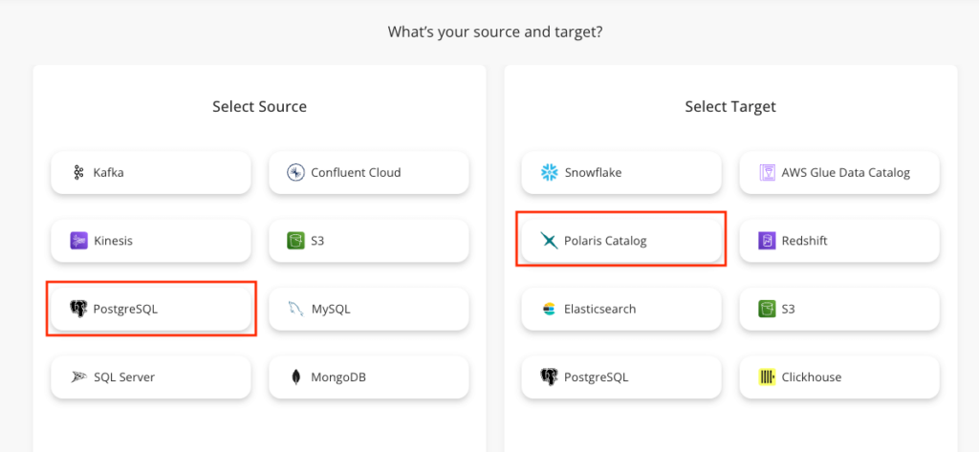The image size is (979, 452).
Task: Select Kafka as the source
Action: [151, 172]
